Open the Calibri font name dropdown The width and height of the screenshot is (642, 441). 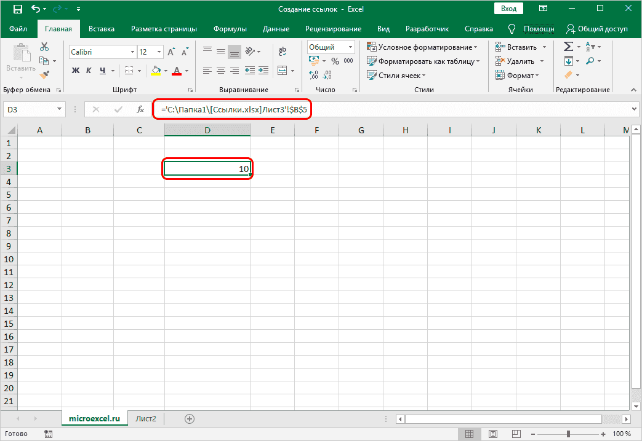[101, 52]
